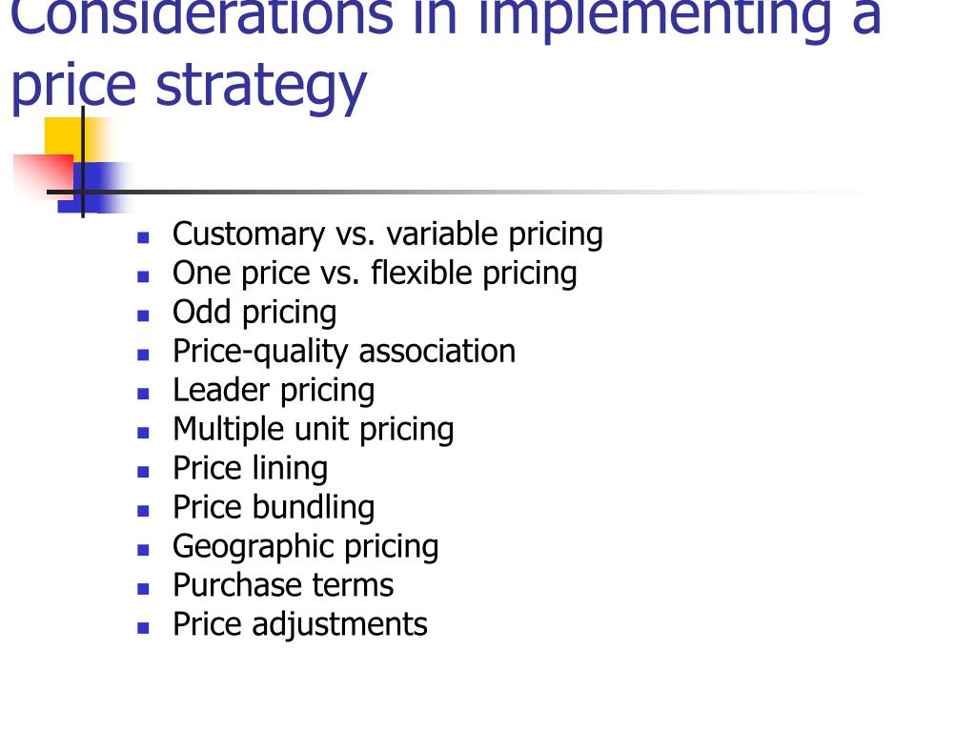Click the red square in slide decoration

[x=44, y=176]
